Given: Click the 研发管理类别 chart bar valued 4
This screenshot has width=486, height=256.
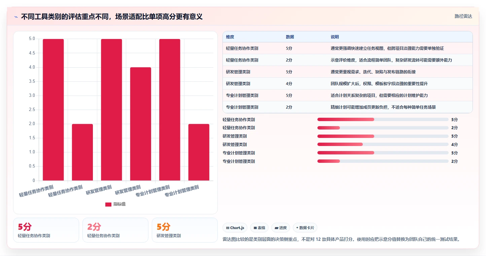Looking at the screenshot, I should click(x=141, y=124).
